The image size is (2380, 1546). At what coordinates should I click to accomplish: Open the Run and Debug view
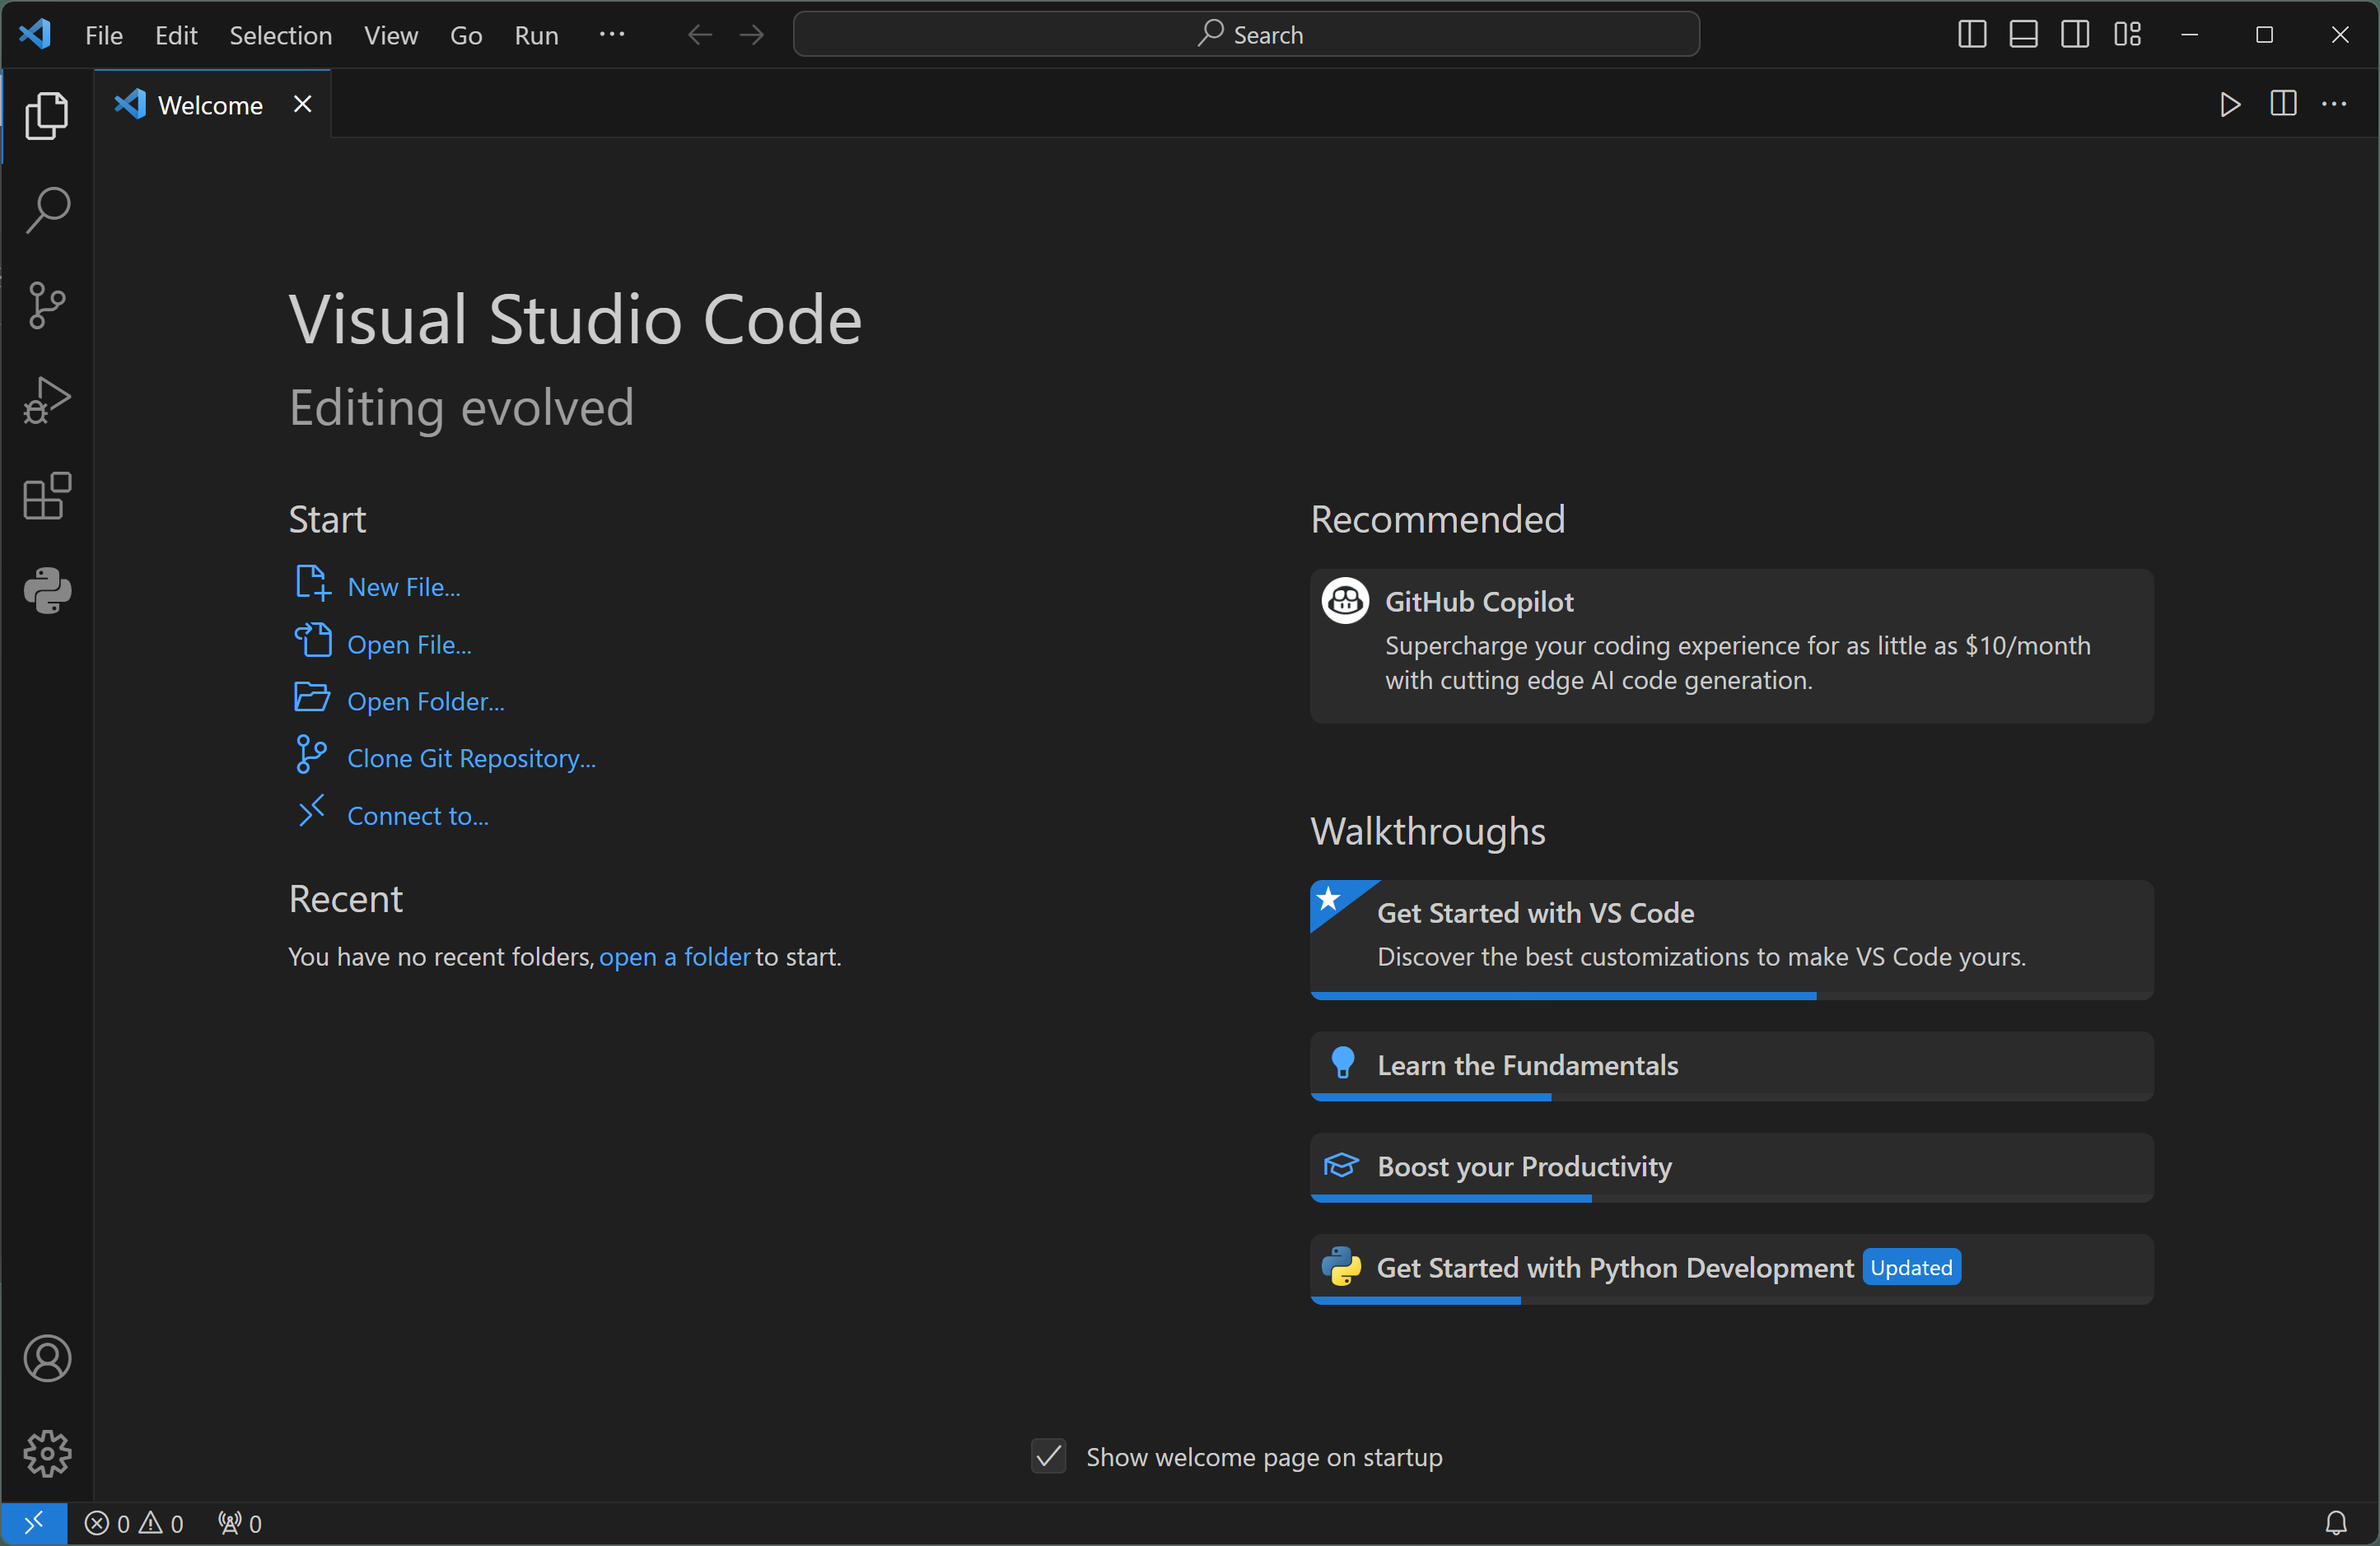pyautogui.click(x=47, y=401)
